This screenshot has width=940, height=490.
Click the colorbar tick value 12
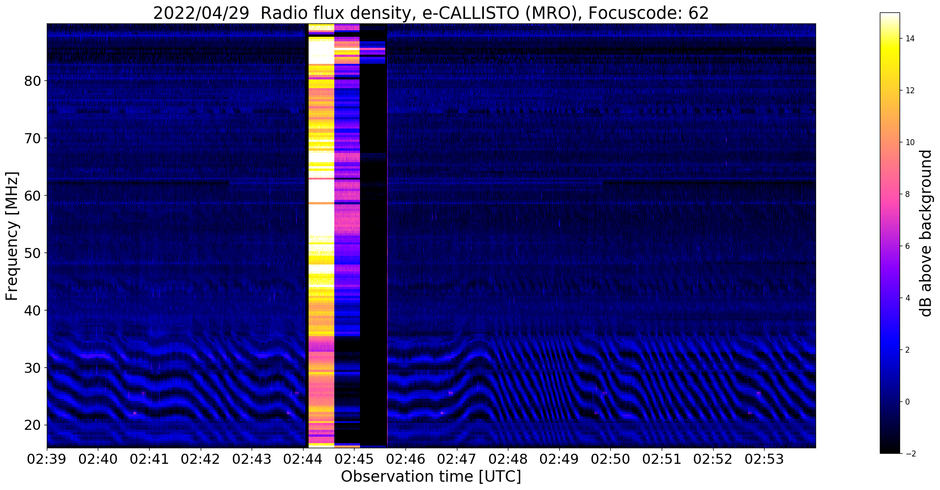909,90
